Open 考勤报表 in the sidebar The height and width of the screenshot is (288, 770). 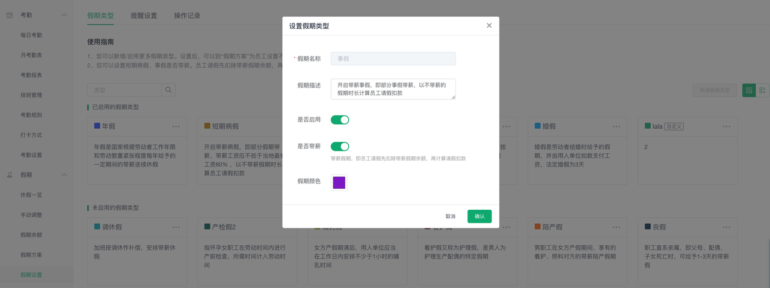pos(31,75)
